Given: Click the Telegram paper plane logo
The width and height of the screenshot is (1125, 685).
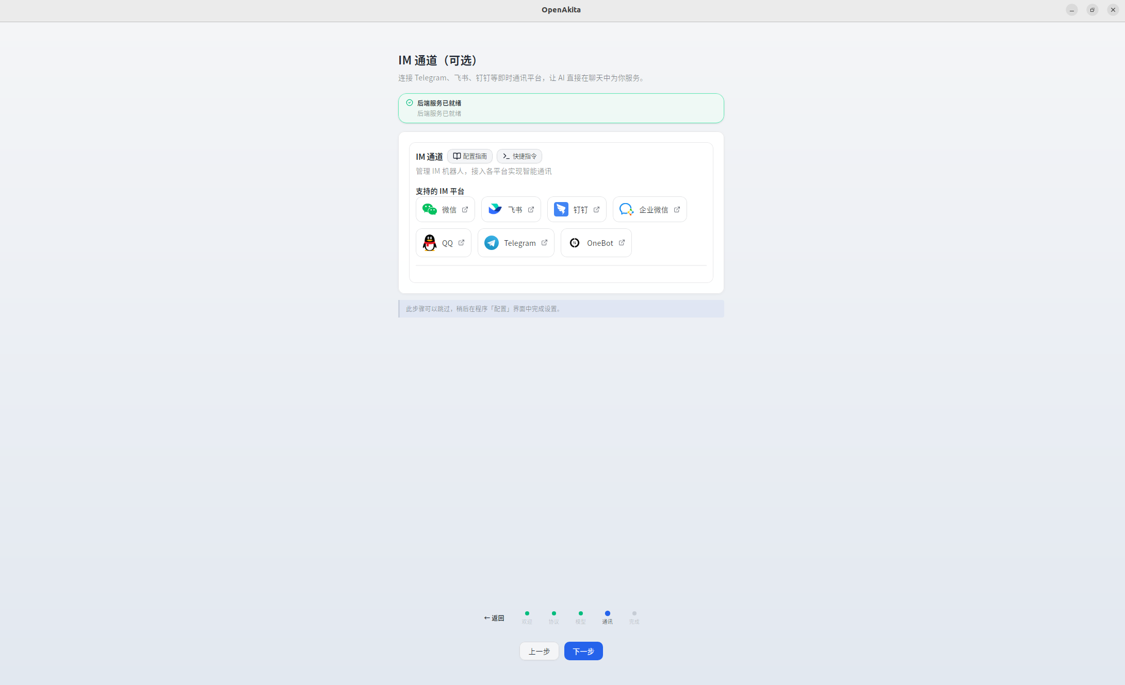Looking at the screenshot, I should pyautogui.click(x=492, y=243).
